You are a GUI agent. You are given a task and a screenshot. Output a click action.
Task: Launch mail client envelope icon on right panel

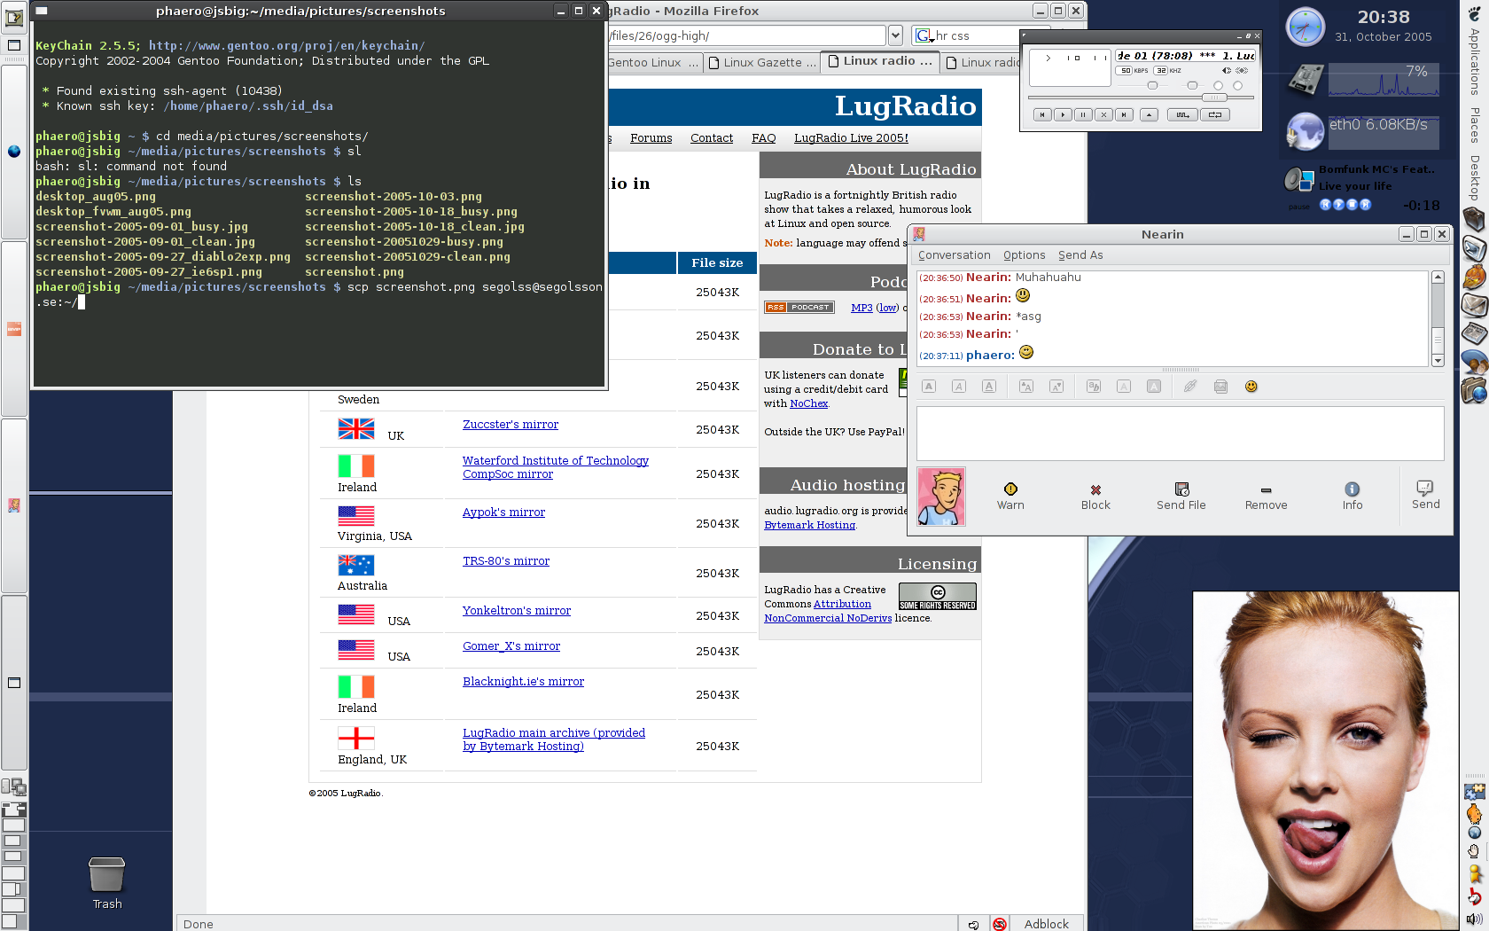coord(1474,305)
